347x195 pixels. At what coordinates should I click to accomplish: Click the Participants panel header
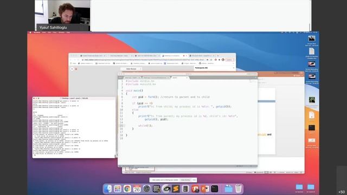click(x=201, y=68)
